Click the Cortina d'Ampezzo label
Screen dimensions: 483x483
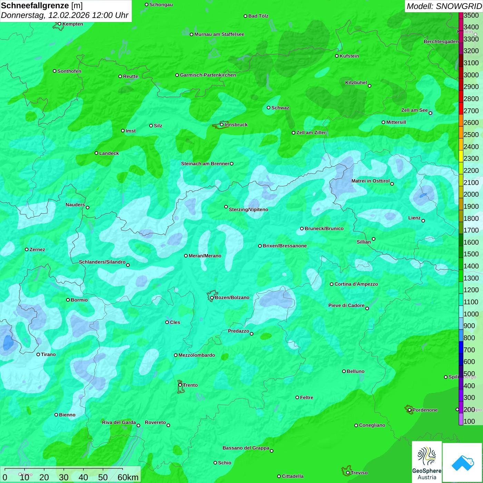pyautogui.click(x=356, y=284)
